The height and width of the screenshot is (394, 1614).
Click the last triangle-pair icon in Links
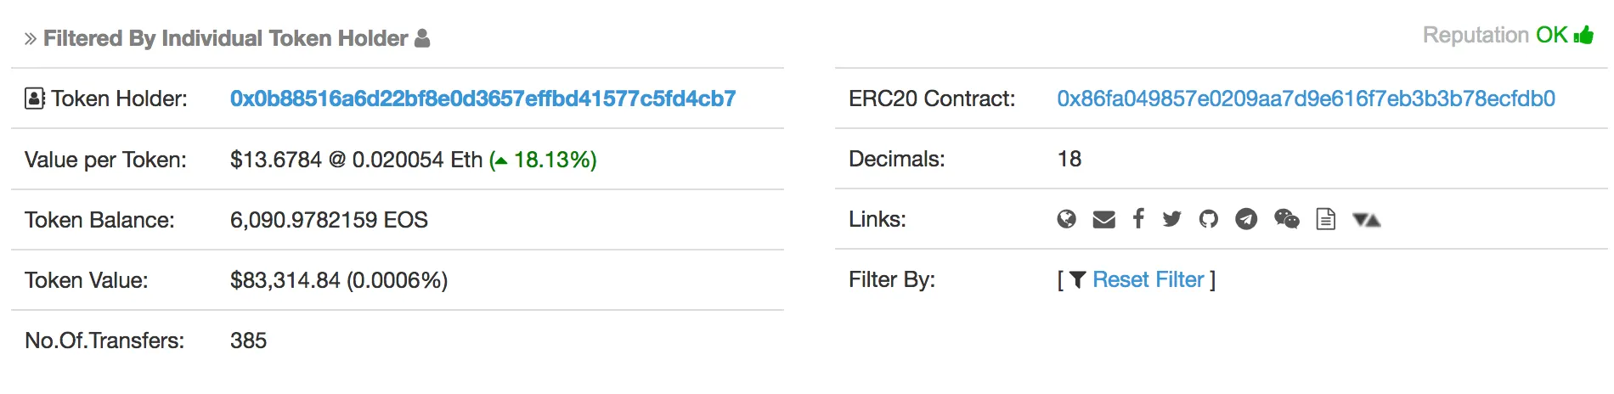point(1366,220)
